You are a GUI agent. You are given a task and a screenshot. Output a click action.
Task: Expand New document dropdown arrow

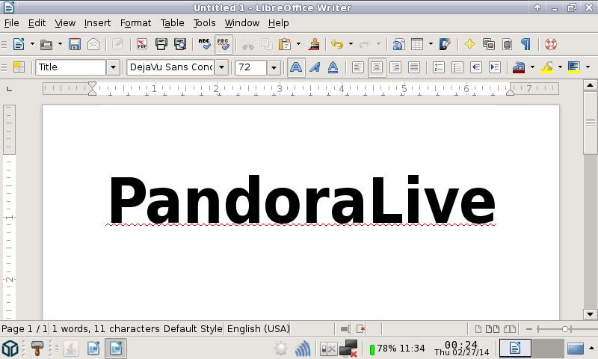tap(32, 44)
